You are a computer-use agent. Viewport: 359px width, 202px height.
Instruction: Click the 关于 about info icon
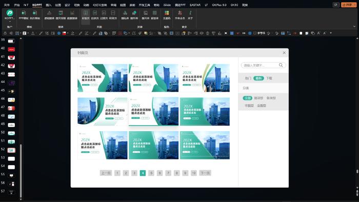tap(190, 15)
